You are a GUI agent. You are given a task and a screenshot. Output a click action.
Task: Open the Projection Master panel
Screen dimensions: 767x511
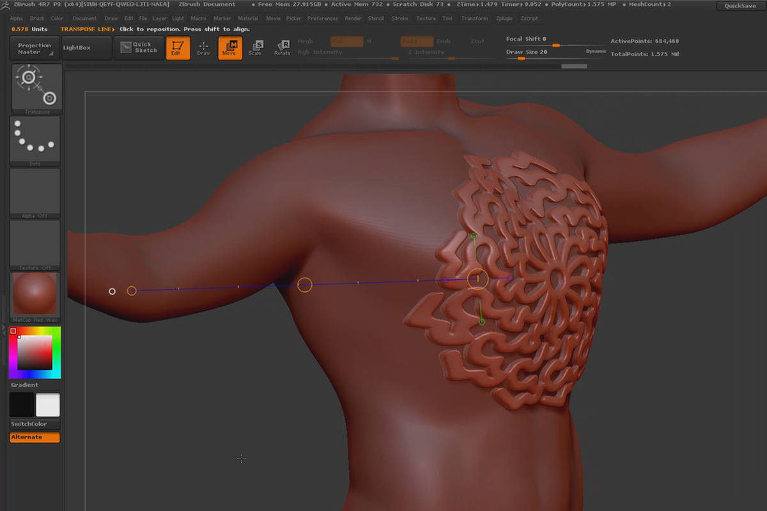35,48
